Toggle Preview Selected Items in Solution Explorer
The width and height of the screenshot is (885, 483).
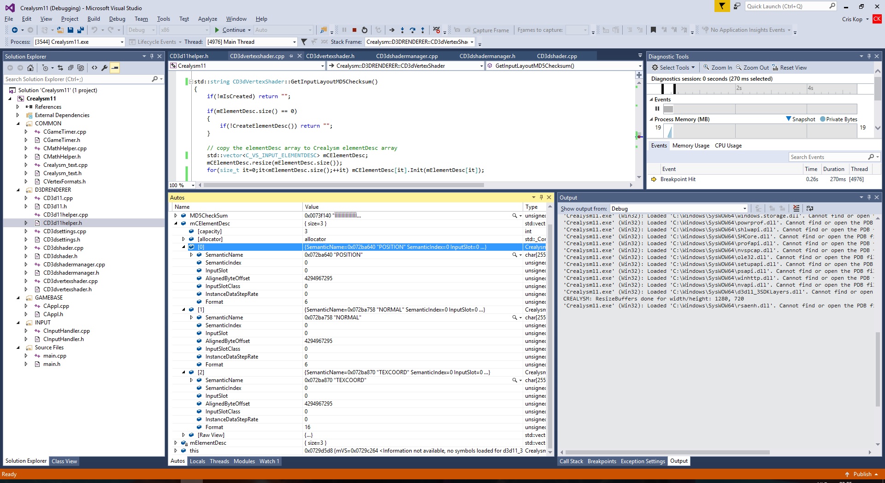pyautogui.click(x=115, y=68)
